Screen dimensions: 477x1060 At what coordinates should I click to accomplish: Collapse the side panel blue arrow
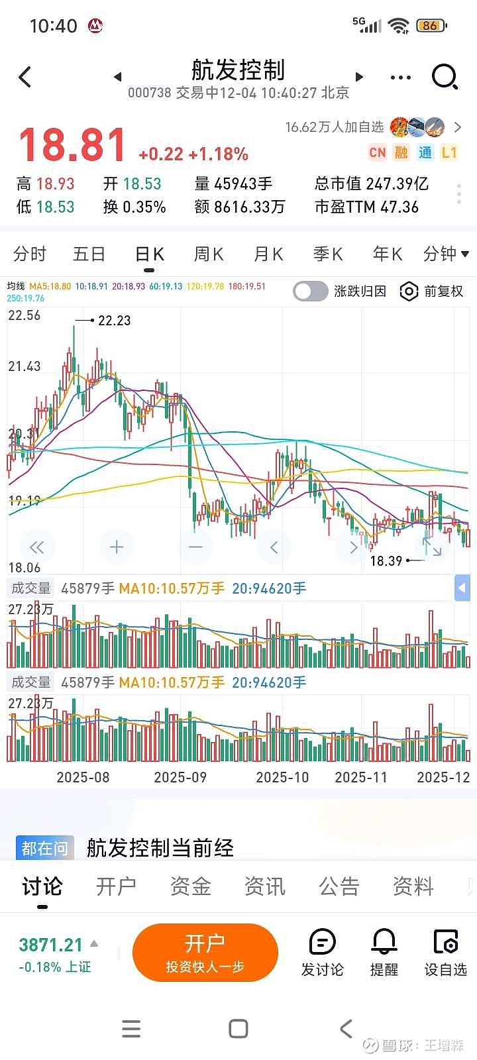tap(462, 588)
